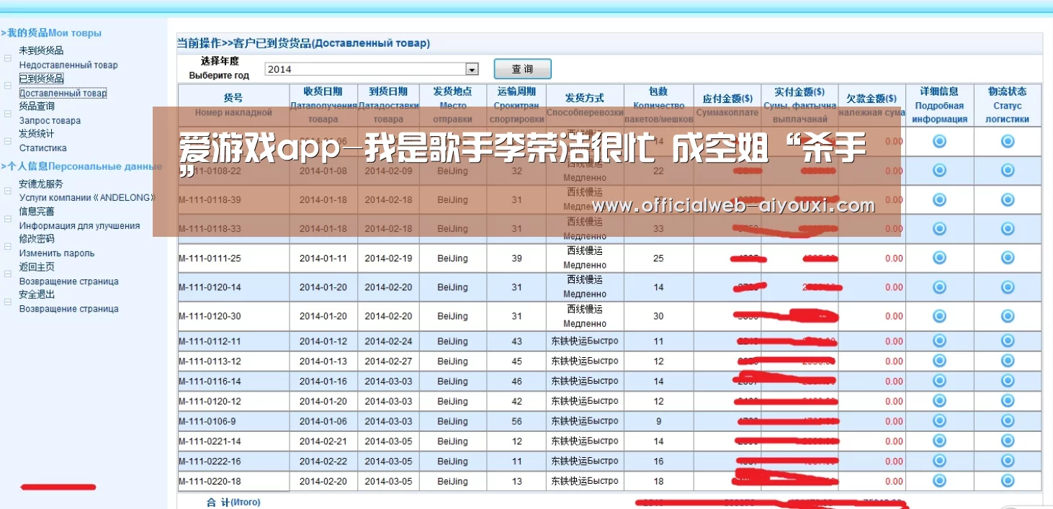Screen dimensions: 1053x509
Task: Show detail info icon for M-111-0221-14
Action: tap(939, 441)
